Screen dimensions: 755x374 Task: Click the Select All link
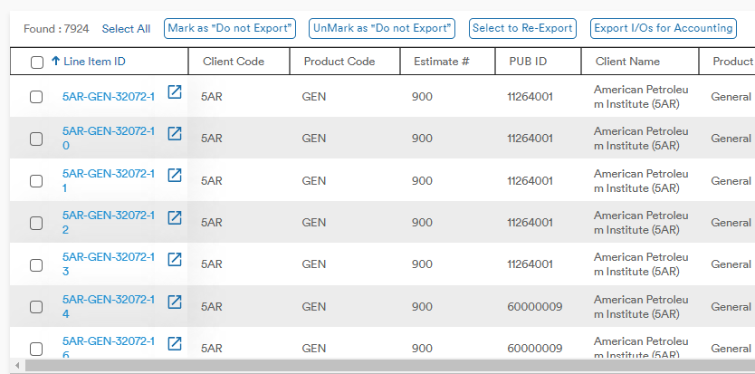coord(126,29)
